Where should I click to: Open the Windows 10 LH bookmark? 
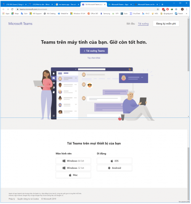coord(78,13)
